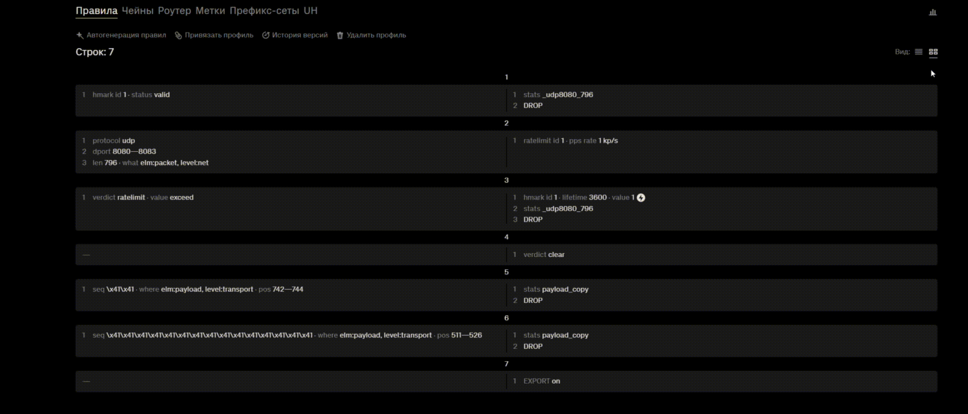Click the trash icon beside Удалить профиль
The image size is (968, 414).
click(340, 35)
